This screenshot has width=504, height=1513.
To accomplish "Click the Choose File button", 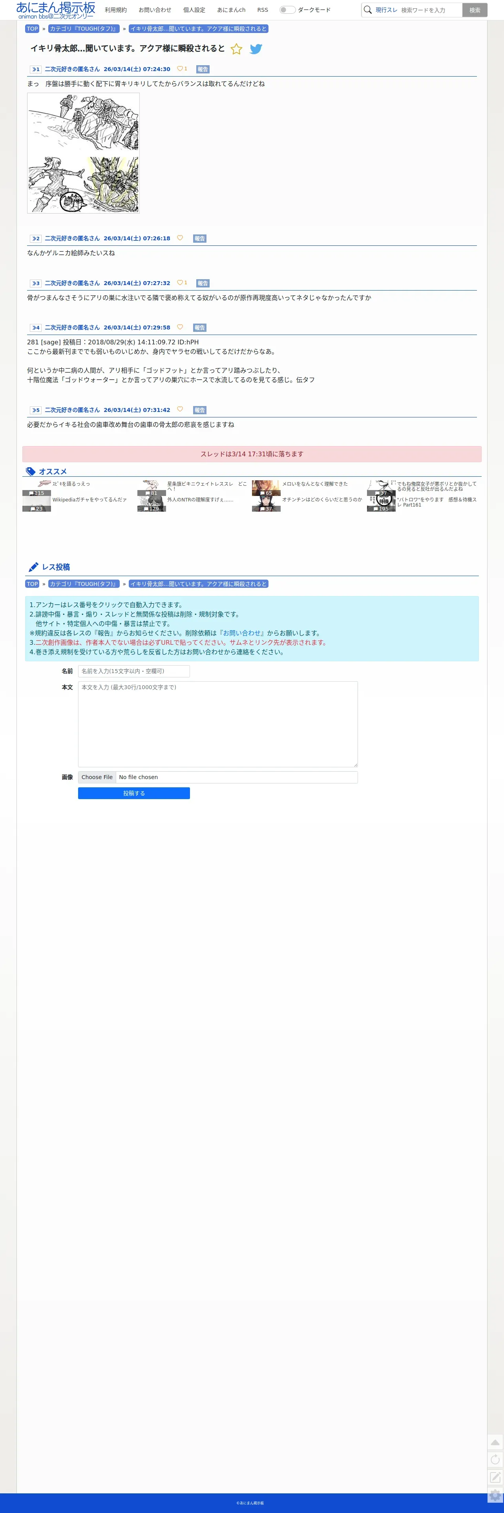I will click(x=97, y=777).
